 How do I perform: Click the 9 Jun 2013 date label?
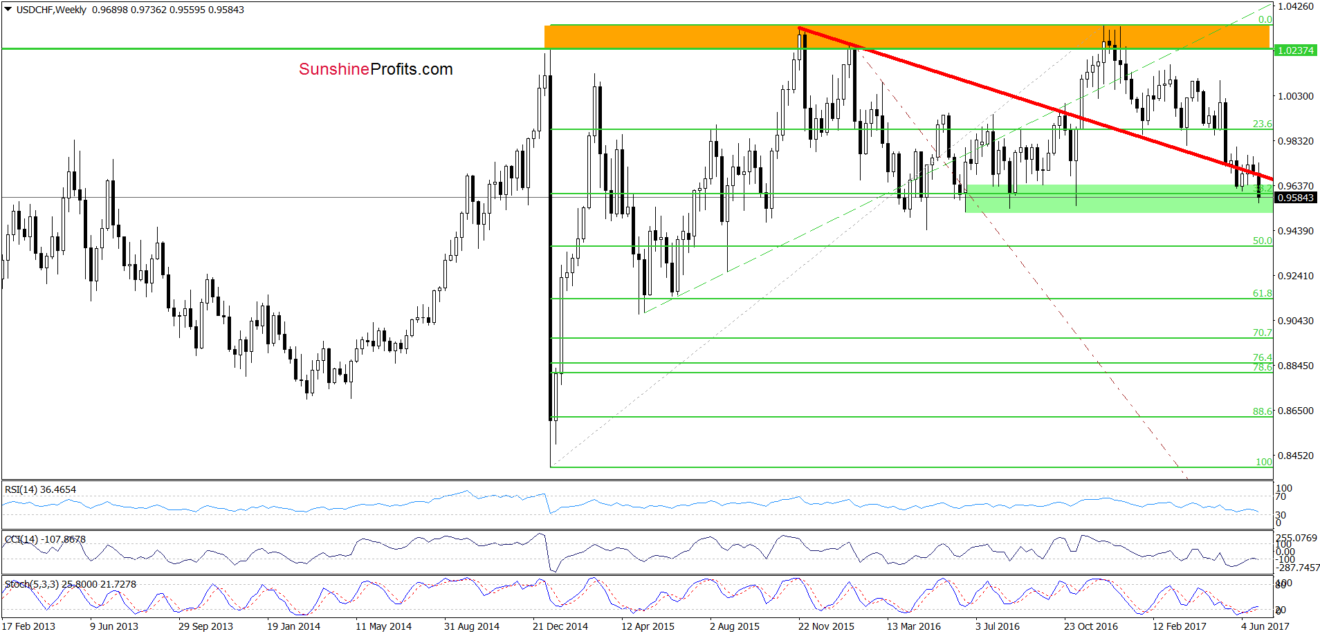tap(114, 626)
